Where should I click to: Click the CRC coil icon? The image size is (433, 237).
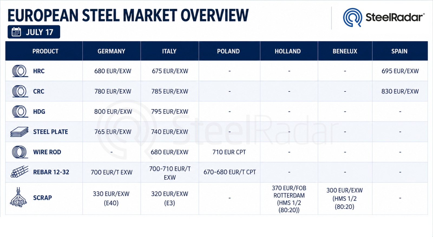click(20, 91)
